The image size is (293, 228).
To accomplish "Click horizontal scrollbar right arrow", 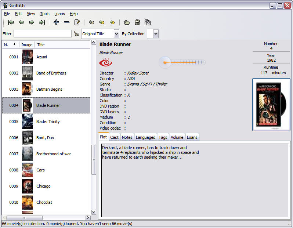I will (x=88, y=218).
